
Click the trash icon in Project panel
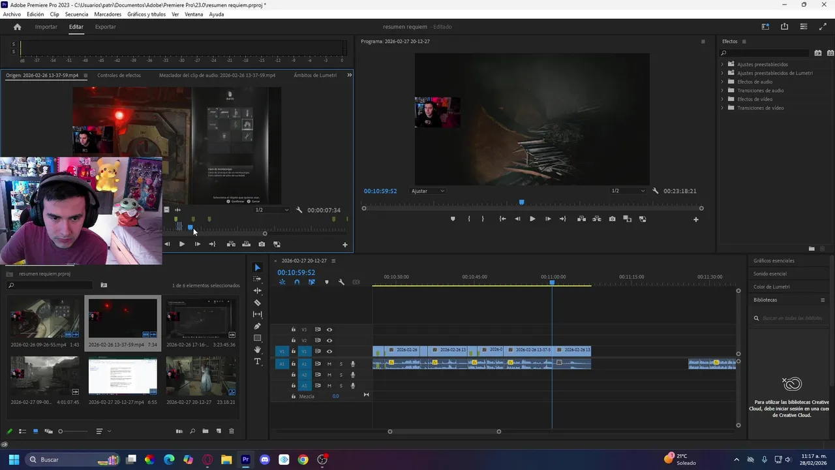coord(231,431)
